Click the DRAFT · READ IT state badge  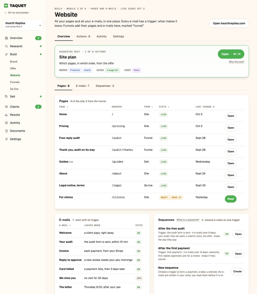coord(171,198)
